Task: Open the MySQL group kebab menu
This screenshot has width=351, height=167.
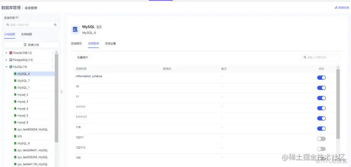Action: click(53, 67)
